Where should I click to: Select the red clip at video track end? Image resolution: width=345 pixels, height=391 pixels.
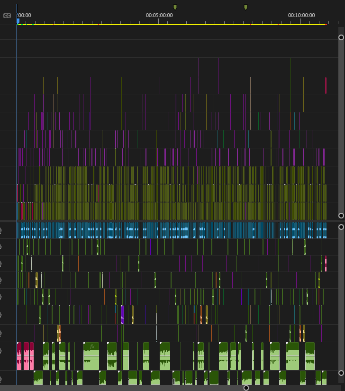pyautogui.click(x=326, y=85)
